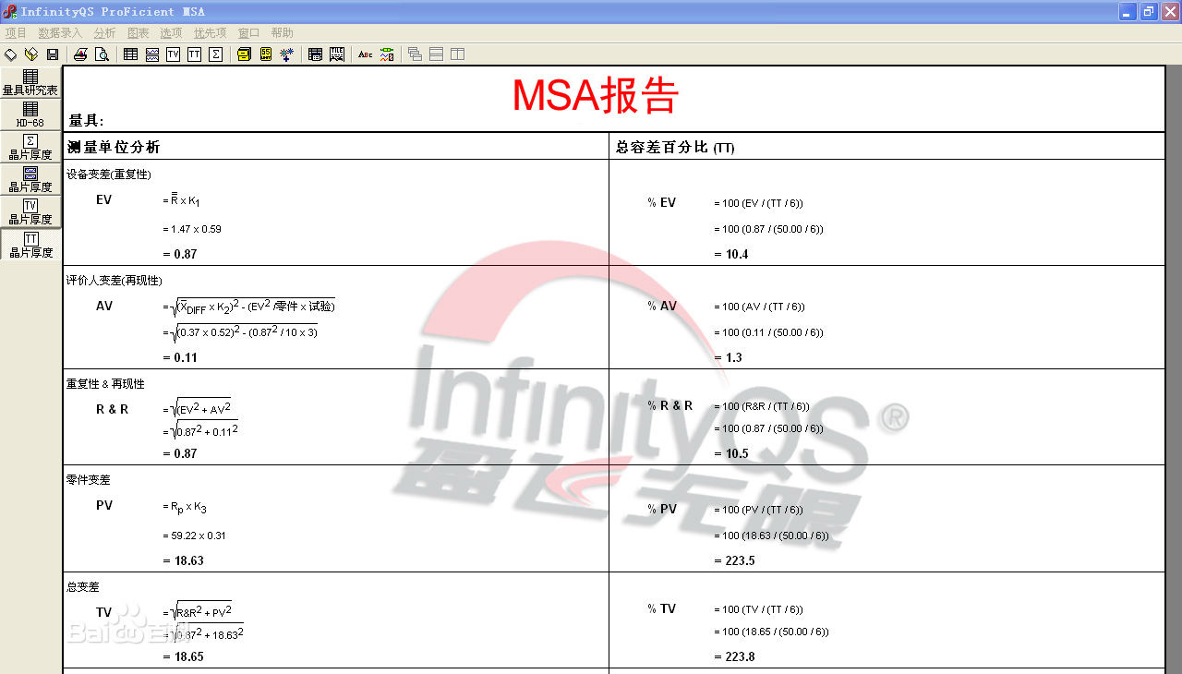Click the TITLE banner toolbar icon
The image size is (1182, 674).
pyautogui.click(x=337, y=54)
